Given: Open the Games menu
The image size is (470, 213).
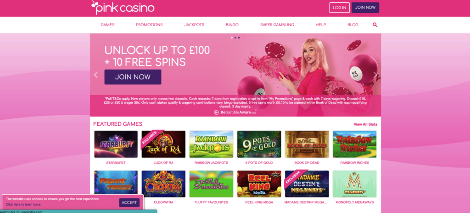Looking at the screenshot, I should 107,25.
